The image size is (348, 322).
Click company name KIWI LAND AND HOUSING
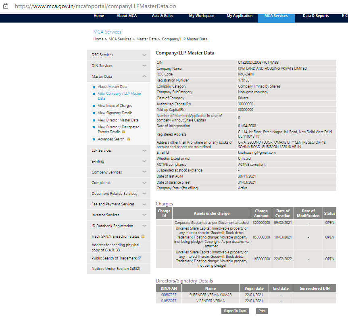point(273,69)
